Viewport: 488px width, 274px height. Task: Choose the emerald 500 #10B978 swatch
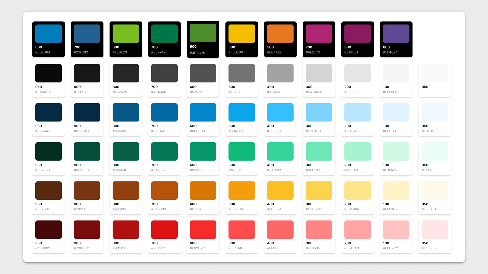tap(241, 151)
